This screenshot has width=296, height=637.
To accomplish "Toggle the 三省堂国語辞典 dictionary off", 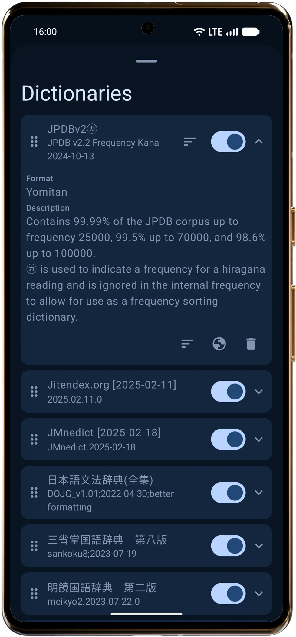I will (228, 545).
